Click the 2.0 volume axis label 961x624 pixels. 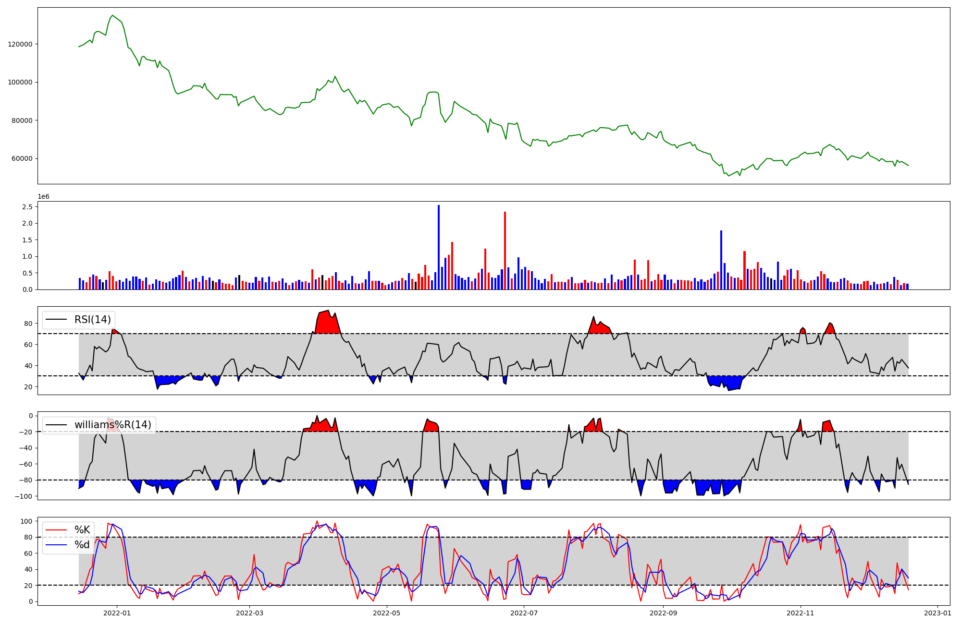[x=27, y=224]
